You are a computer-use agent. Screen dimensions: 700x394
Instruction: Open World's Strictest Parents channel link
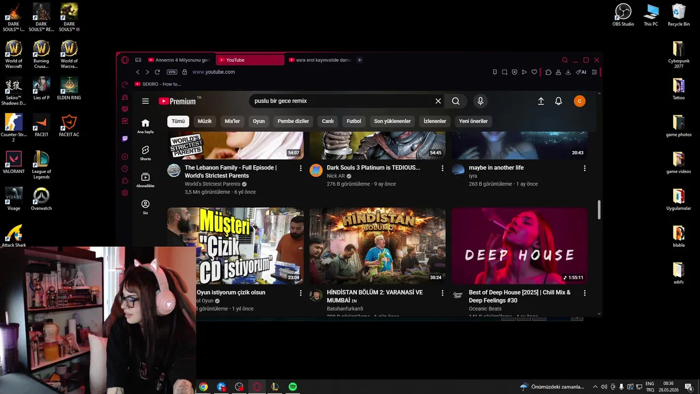pyautogui.click(x=212, y=184)
